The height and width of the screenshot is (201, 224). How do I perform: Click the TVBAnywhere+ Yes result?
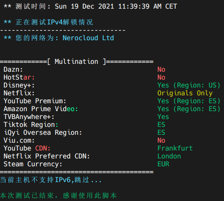163,117
